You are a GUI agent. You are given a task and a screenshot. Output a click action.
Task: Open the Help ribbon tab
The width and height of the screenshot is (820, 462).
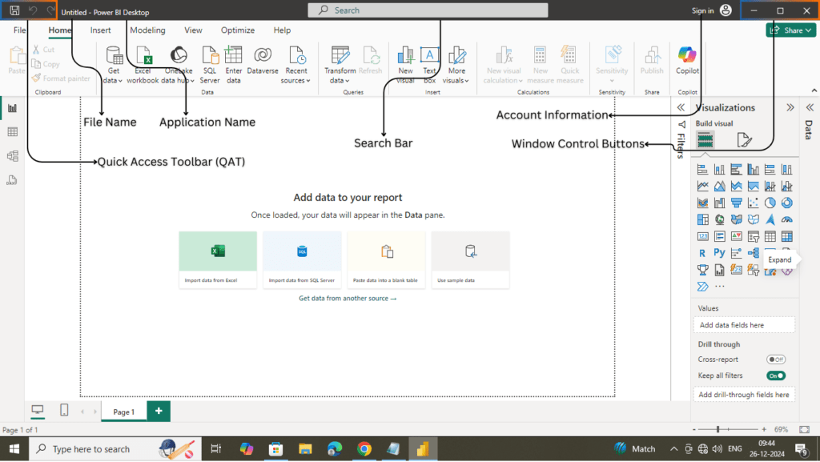[282, 30]
